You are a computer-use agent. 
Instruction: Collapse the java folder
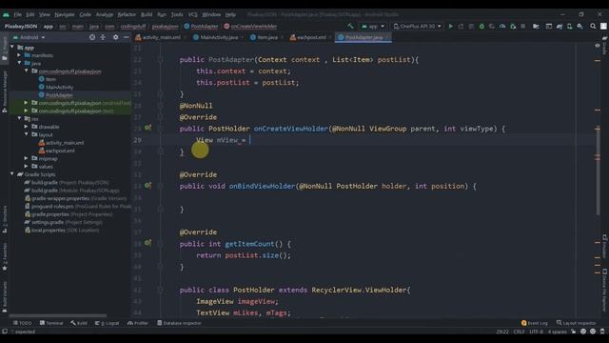coord(19,63)
